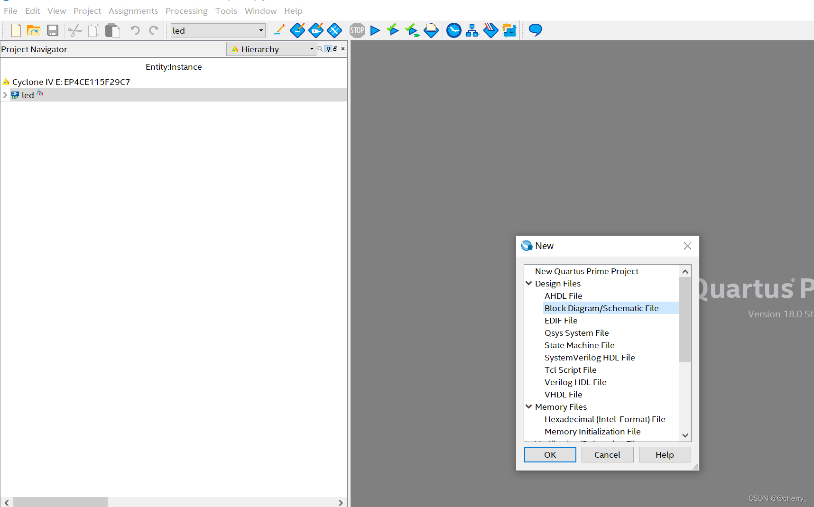
Task: Paste from the clipboard icon
Action: (x=112, y=30)
